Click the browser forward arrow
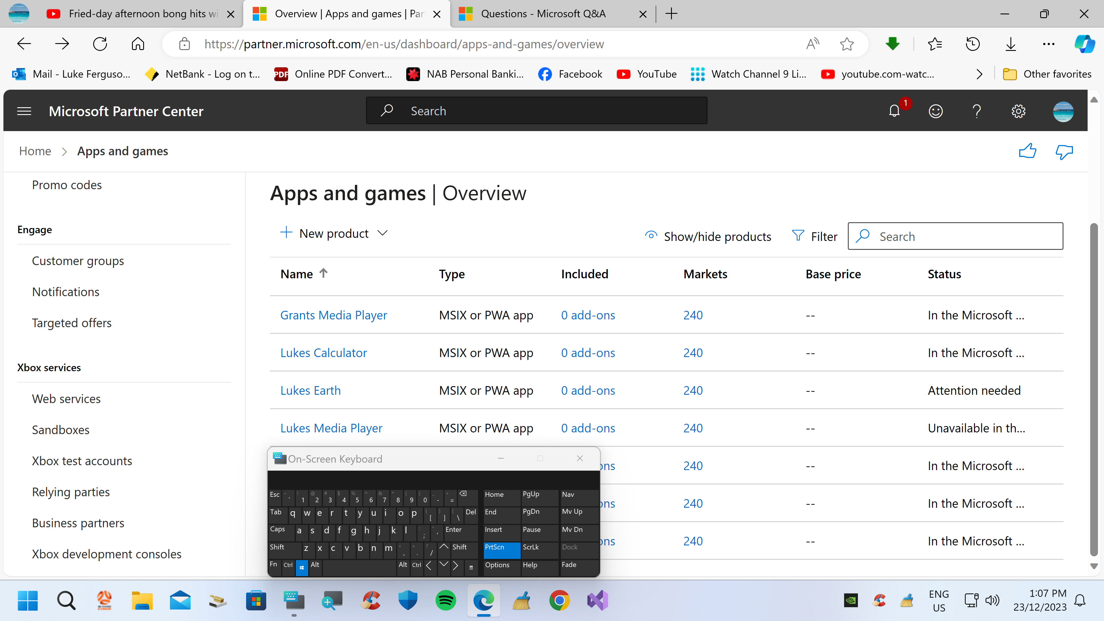This screenshot has width=1104, height=621. (x=62, y=44)
